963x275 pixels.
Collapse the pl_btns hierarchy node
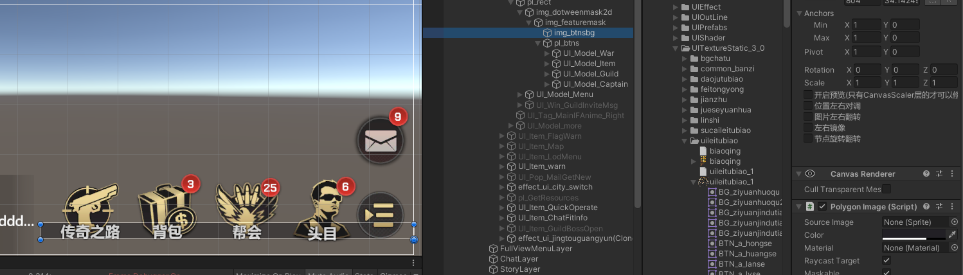pos(539,43)
